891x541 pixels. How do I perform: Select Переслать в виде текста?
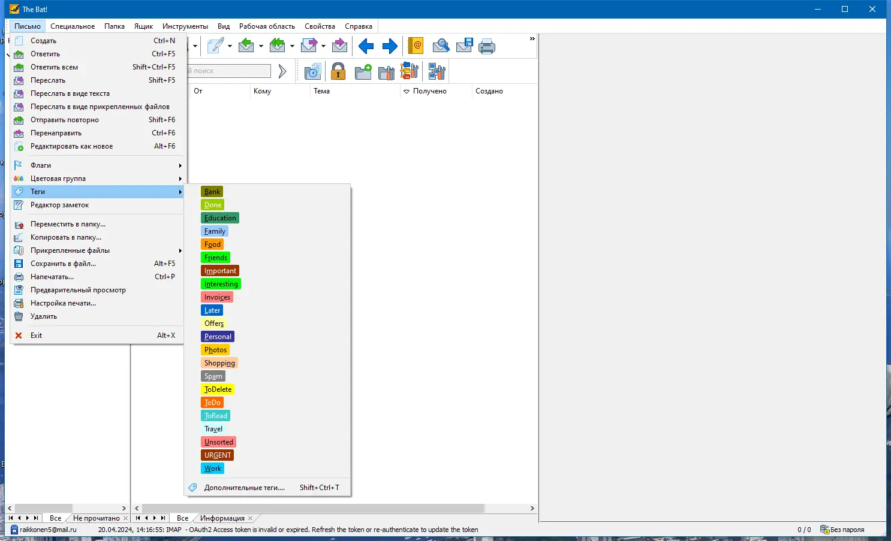click(x=98, y=93)
